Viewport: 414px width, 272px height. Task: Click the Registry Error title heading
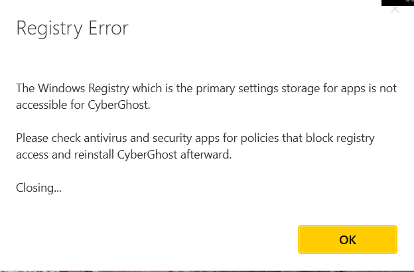(72, 29)
